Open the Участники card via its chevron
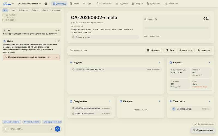Image resolution: width=218 pixels, height=136 pixels. point(209,101)
